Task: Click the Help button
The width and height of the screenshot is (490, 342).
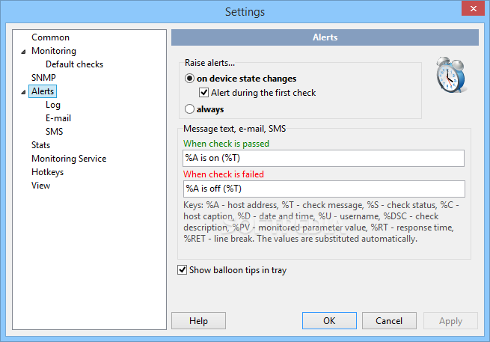Action: coord(198,321)
